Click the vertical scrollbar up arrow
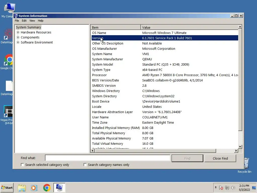This screenshot has height=193, width=257. 240,27
